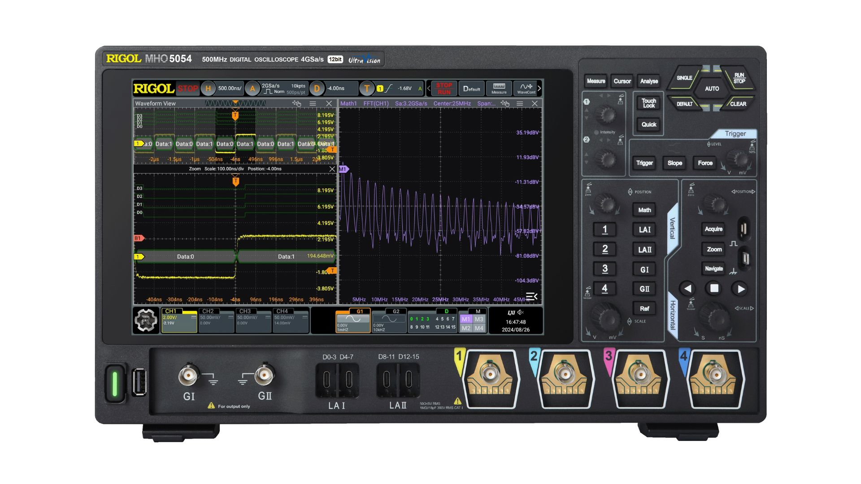Click the Vertical SCALE knob
This screenshot has height=484, width=861.
606,317
